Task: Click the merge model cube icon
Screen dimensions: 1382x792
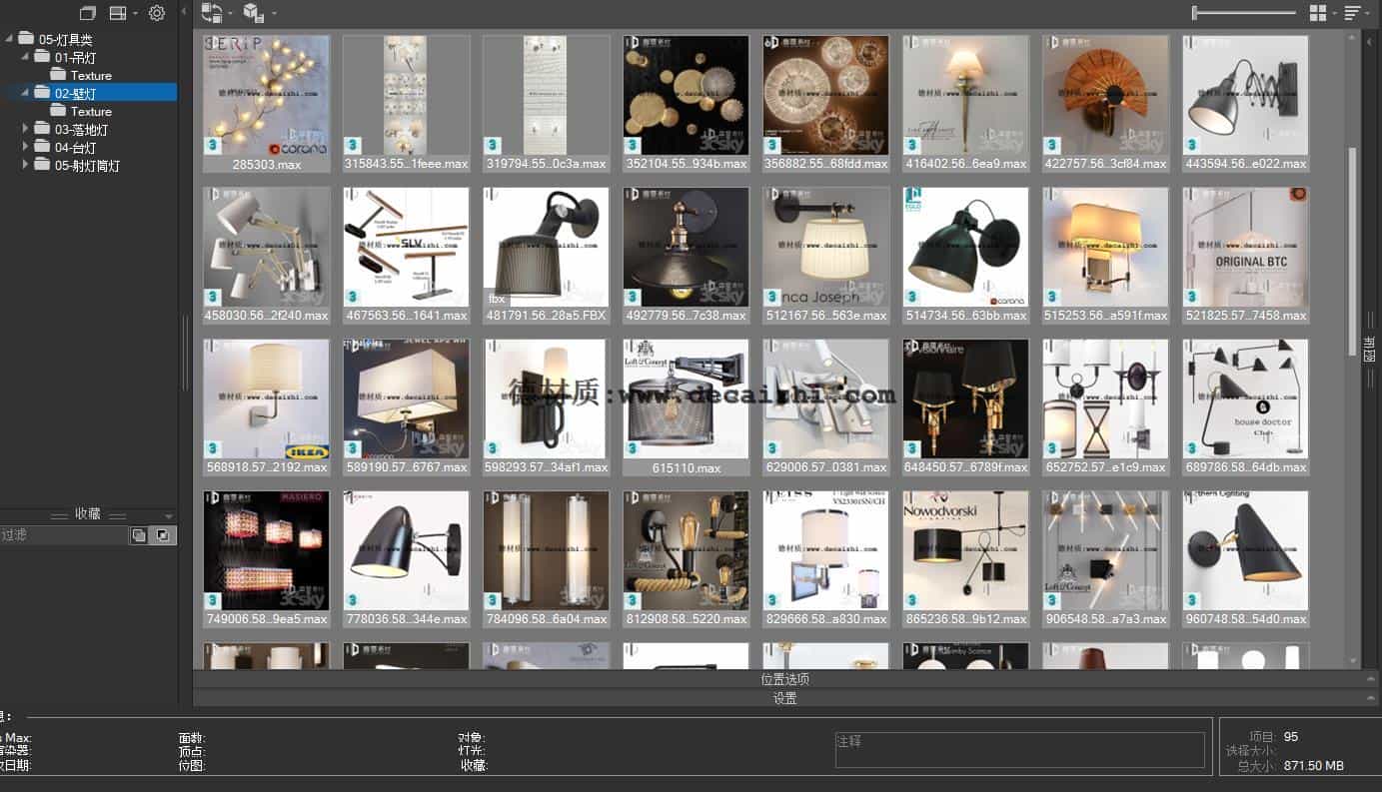Action: pos(252,13)
